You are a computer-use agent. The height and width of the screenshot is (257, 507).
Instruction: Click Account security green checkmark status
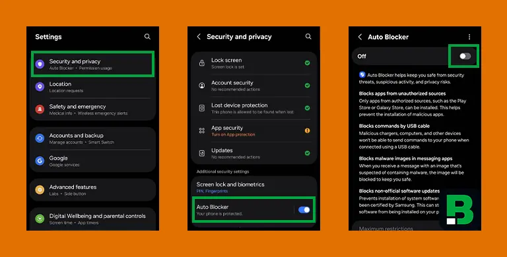click(307, 86)
